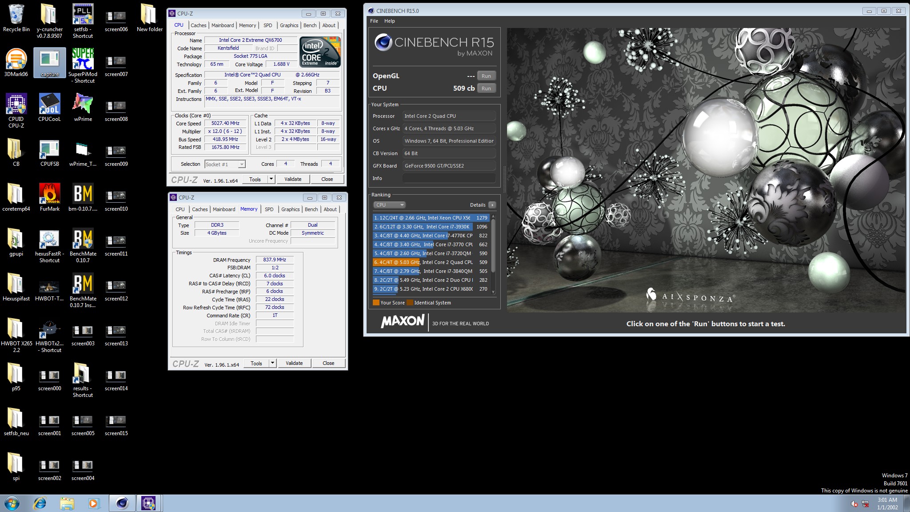Click Validate in top CPU-Z window
The width and height of the screenshot is (910, 512).
pyautogui.click(x=293, y=179)
